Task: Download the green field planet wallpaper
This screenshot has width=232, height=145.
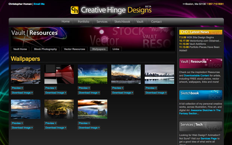Action: 89,93
